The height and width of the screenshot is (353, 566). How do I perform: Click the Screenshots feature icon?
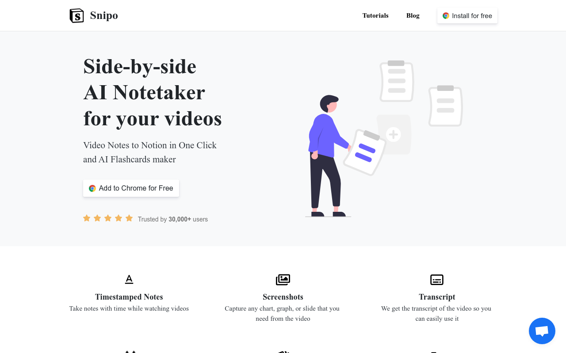pyautogui.click(x=283, y=279)
